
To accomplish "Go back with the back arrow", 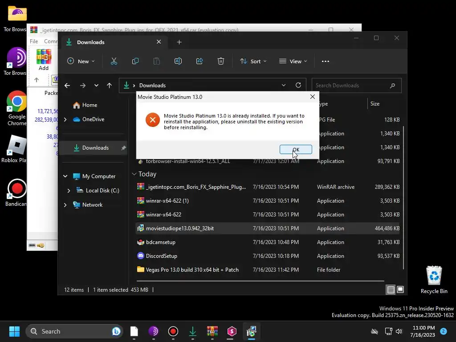I will point(67,85).
